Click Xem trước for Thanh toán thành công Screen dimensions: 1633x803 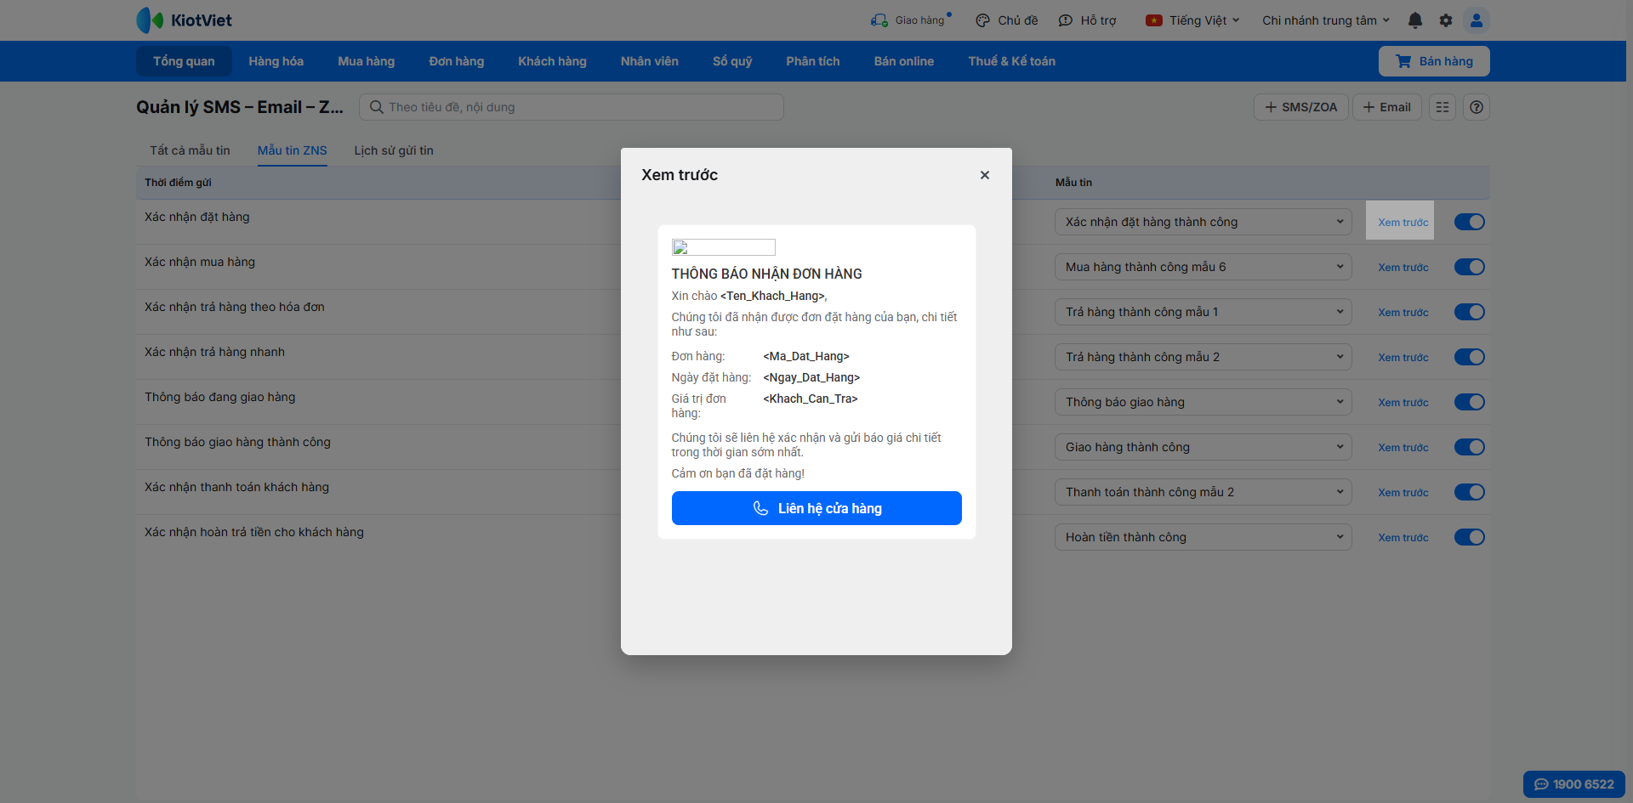[1403, 492]
